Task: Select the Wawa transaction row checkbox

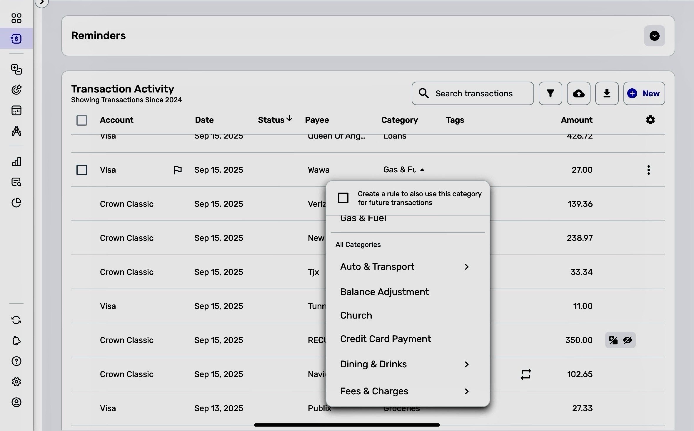Action: [x=82, y=170]
